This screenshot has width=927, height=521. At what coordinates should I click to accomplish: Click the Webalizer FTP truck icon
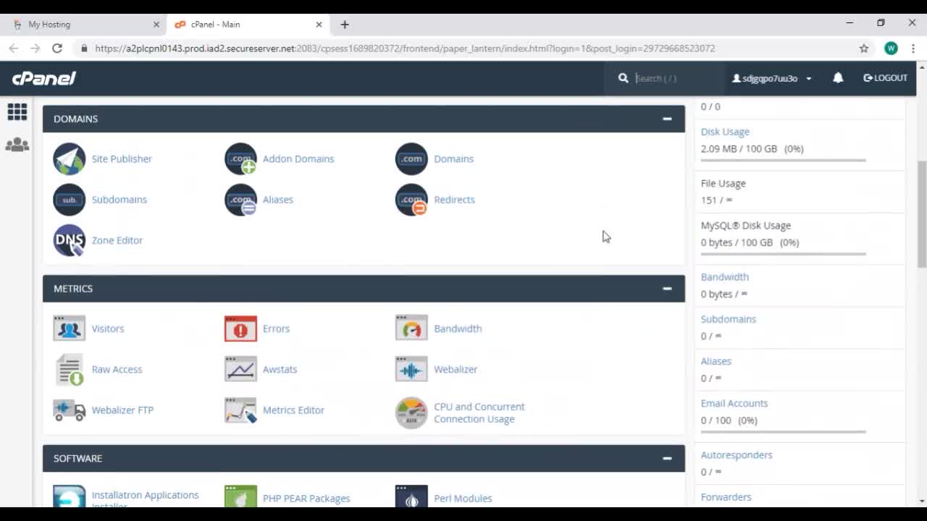pos(70,410)
